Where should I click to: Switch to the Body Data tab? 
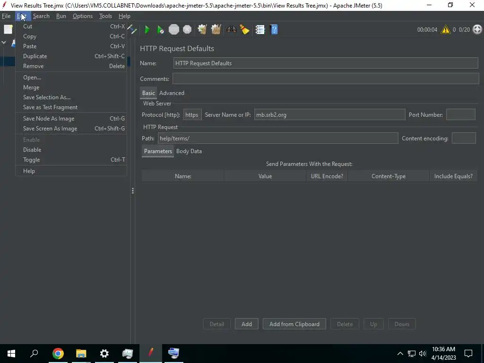tap(189, 151)
